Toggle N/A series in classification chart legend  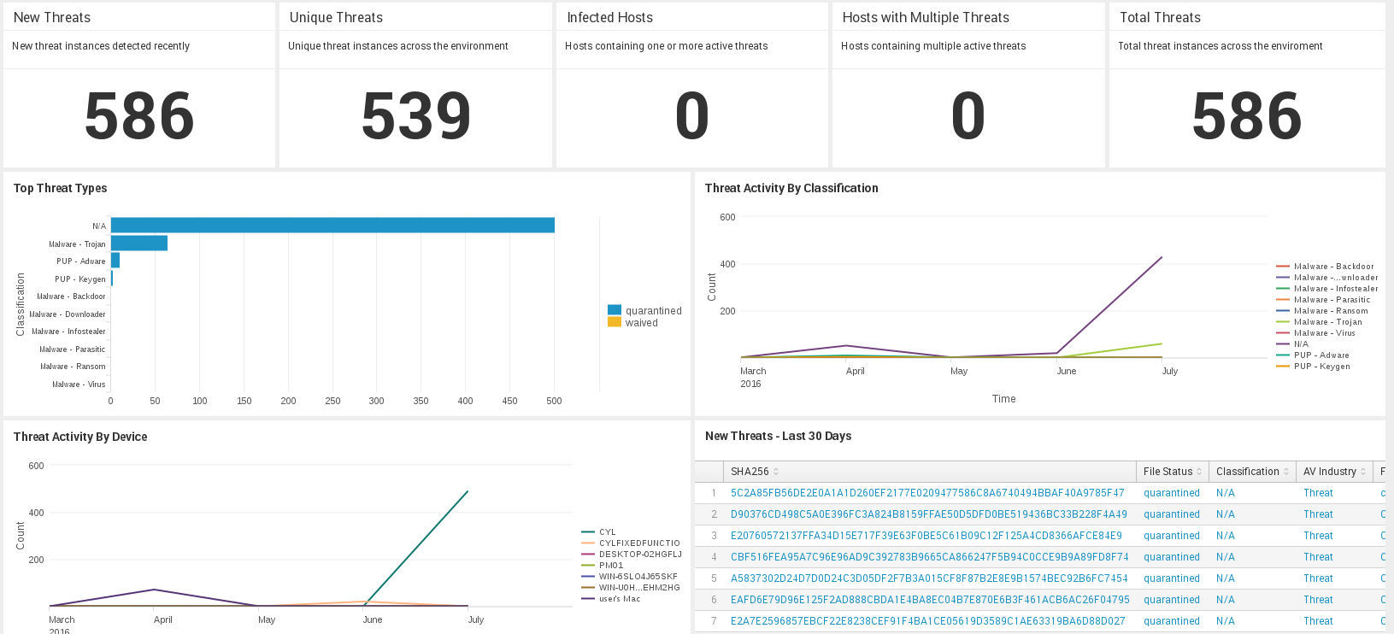pyautogui.click(x=1293, y=344)
